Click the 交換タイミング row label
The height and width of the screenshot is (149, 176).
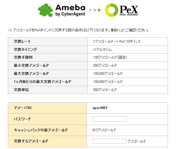pyautogui.click(x=25, y=50)
